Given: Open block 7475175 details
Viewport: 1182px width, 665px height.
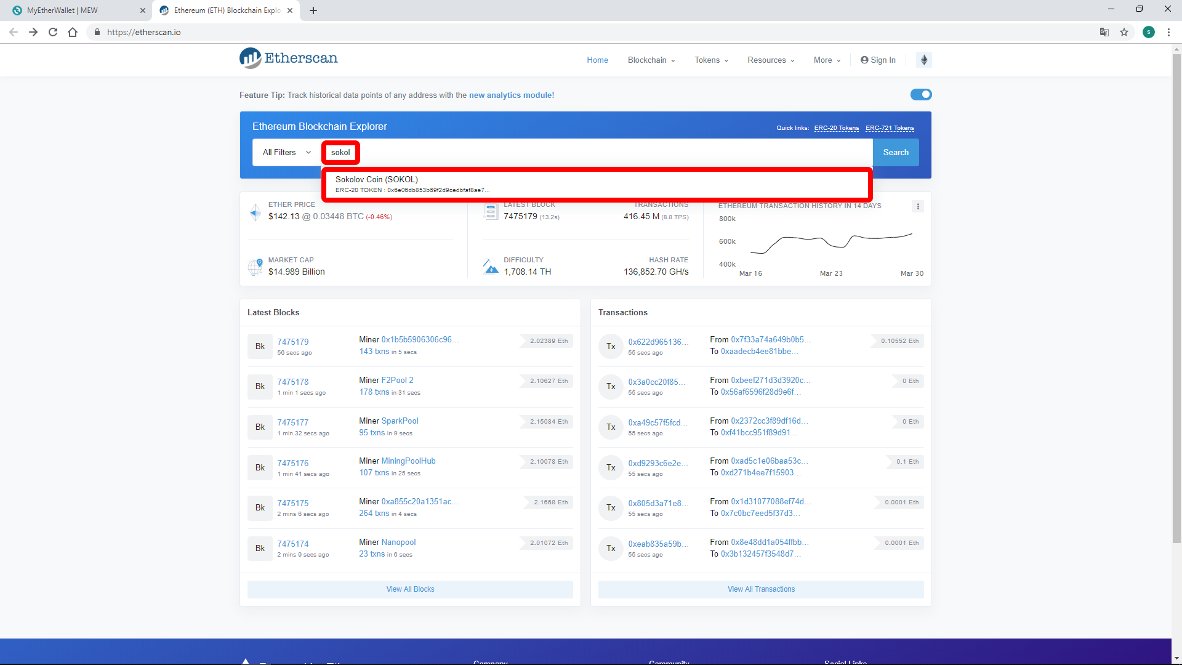Looking at the screenshot, I should [x=293, y=503].
